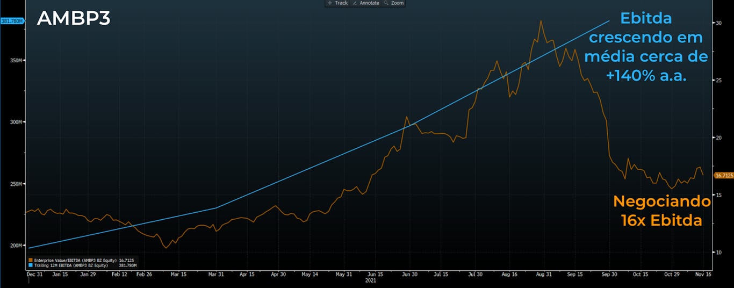The width and height of the screenshot is (734, 288).
Task: Click the 'Aug 31' date label
Action: pyautogui.click(x=543, y=274)
